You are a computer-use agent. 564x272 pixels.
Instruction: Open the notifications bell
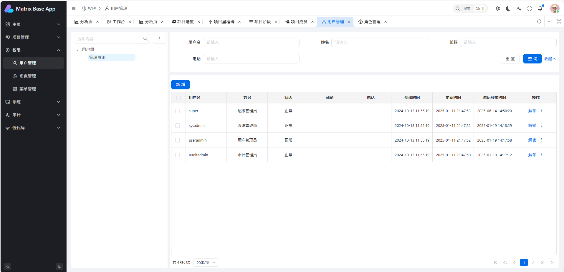(x=540, y=9)
